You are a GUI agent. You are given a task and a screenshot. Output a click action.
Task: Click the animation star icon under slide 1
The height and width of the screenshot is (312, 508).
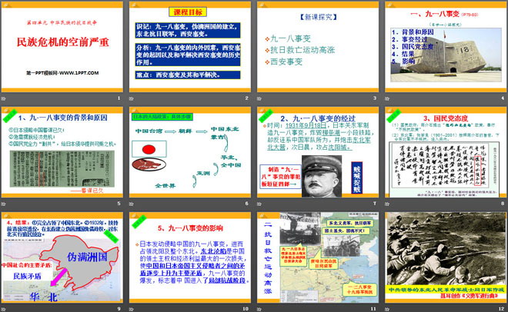(x=4, y=98)
